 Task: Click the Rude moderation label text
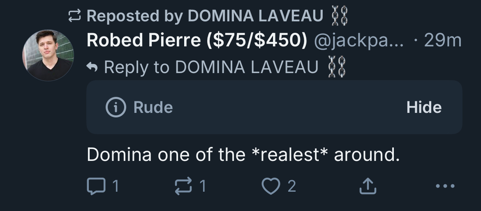[153, 108]
